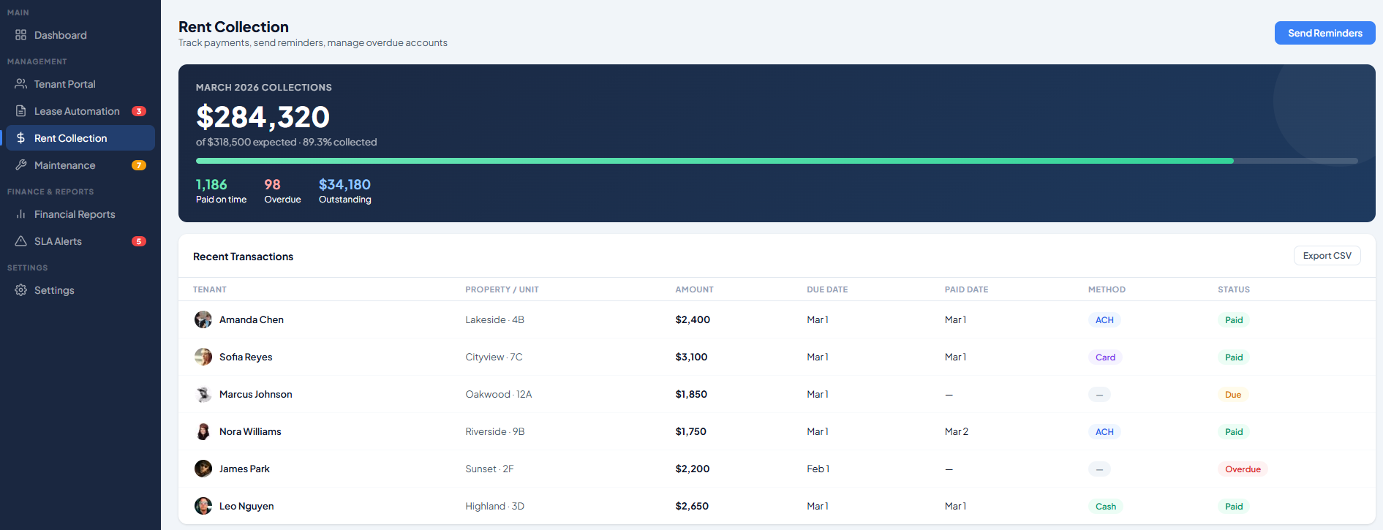Select tenant name Amanda Chen
1383x530 pixels.
point(252,319)
